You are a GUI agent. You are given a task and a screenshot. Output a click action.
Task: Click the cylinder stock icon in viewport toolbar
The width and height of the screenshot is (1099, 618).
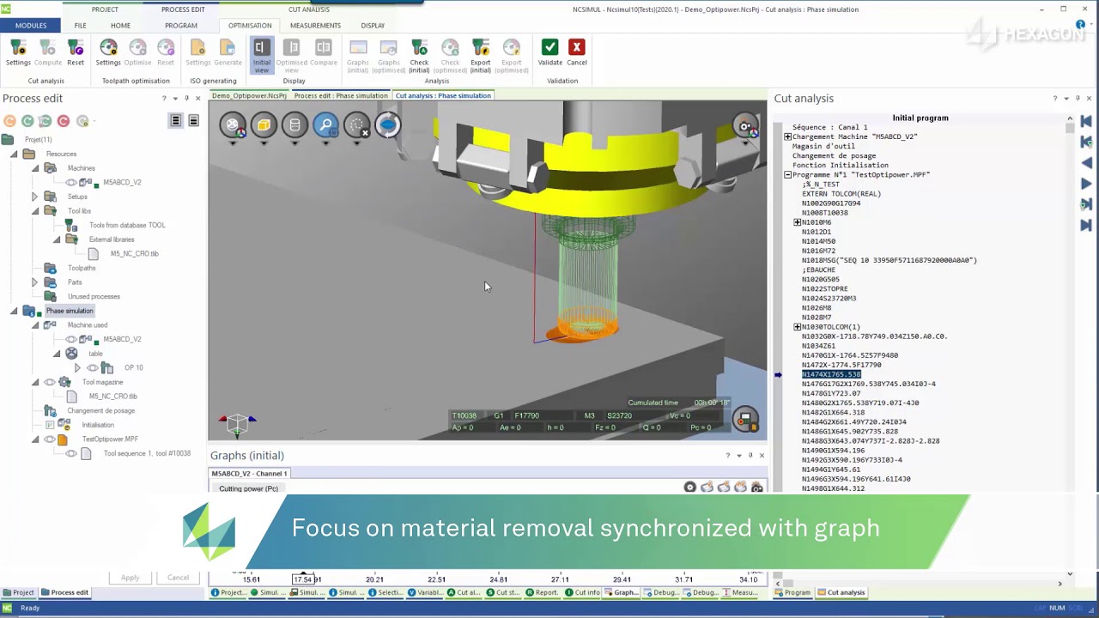click(294, 126)
